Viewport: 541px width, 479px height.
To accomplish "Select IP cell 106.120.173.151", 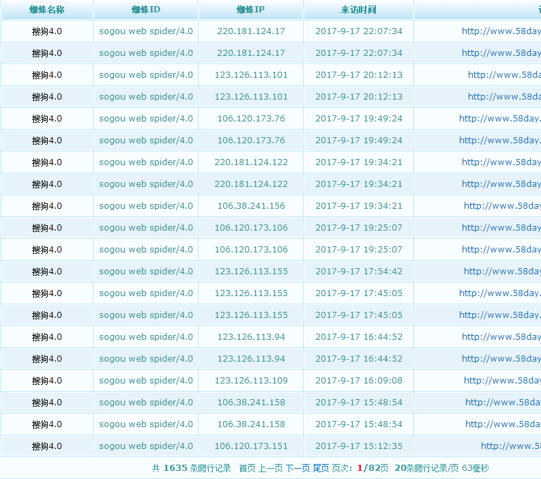I will point(251,446).
